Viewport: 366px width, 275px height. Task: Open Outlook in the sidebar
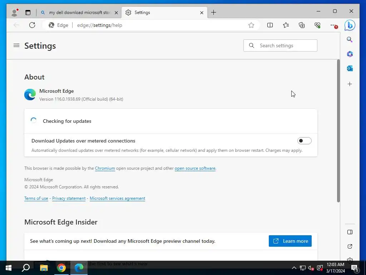coord(350,68)
